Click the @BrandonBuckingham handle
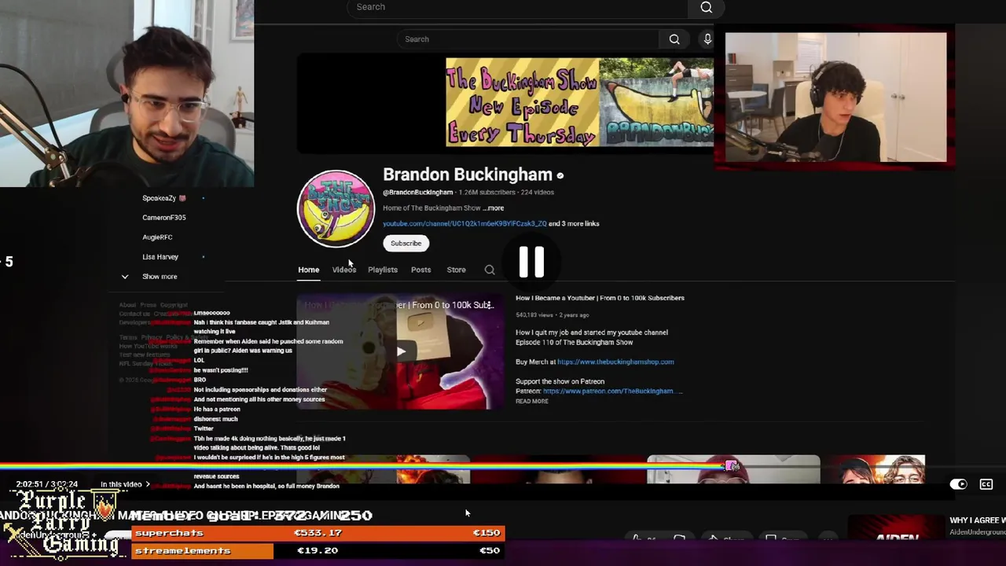 click(417, 192)
